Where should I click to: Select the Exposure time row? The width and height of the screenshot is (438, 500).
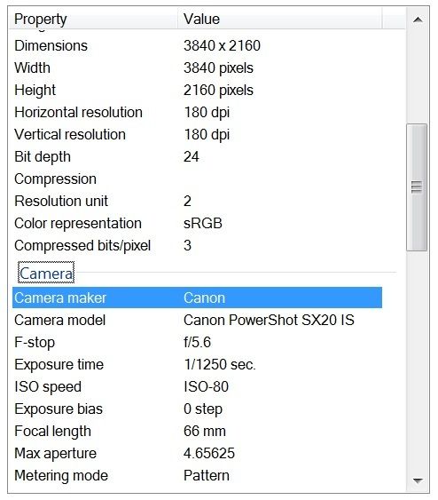coord(197,364)
